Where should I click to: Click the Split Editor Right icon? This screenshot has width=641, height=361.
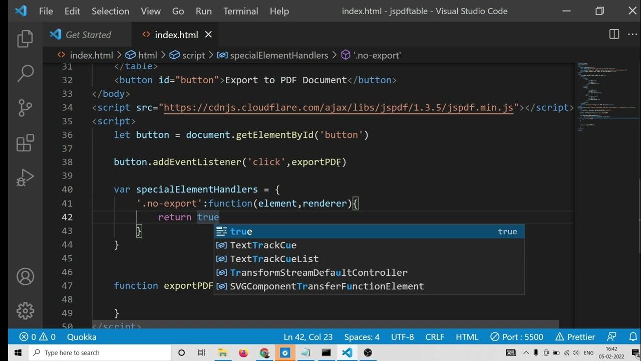(x=614, y=34)
